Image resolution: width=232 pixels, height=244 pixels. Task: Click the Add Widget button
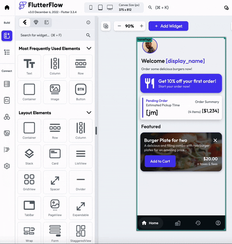pyautogui.click(x=169, y=26)
